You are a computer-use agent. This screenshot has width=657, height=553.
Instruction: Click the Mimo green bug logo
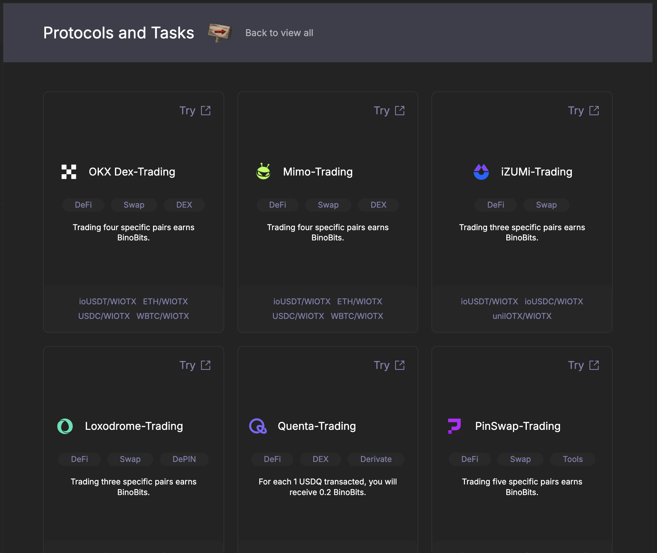click(263, 172)
